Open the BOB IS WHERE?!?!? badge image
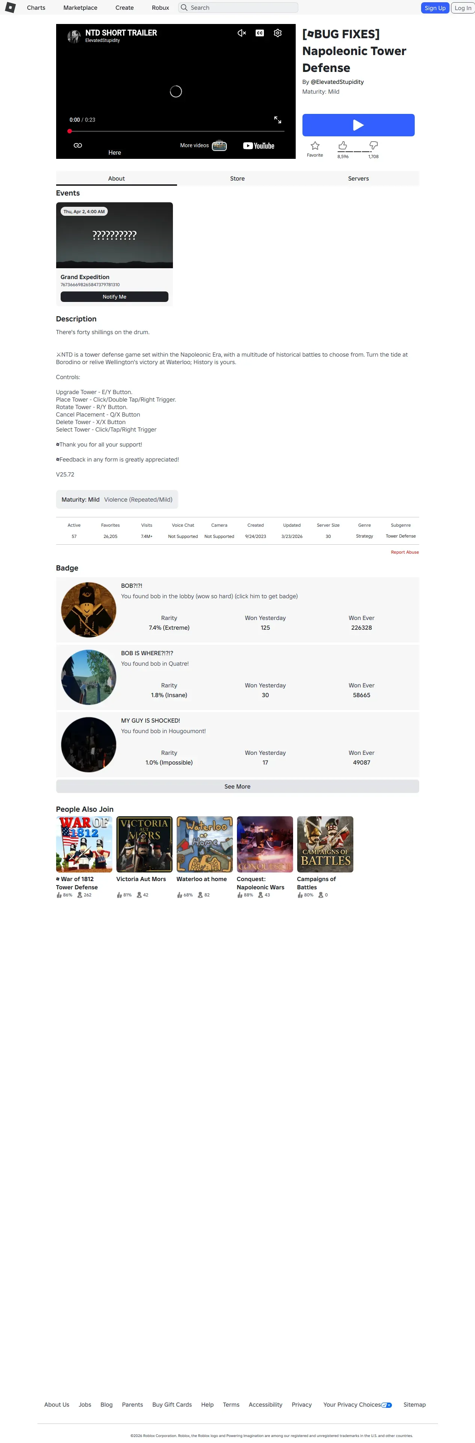Screen dimensions: 475x1443 [88, 677]
